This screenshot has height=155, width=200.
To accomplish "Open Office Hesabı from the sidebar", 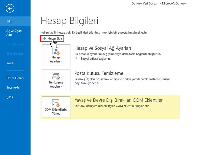I will click(15, 78).
